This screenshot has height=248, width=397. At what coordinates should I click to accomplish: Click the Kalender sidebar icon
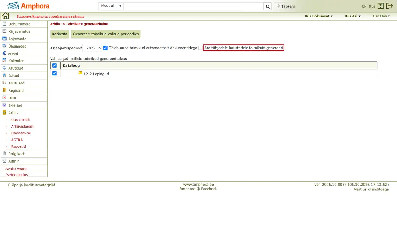click(4, 61)
